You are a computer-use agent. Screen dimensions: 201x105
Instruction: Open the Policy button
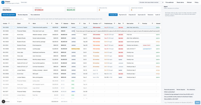196,2
